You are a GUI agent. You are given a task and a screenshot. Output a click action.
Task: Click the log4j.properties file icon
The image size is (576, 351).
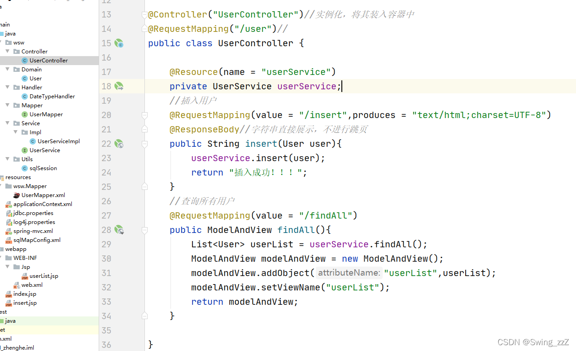[x=9, y=222]
